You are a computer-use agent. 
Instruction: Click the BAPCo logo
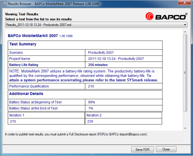(166, 17)
